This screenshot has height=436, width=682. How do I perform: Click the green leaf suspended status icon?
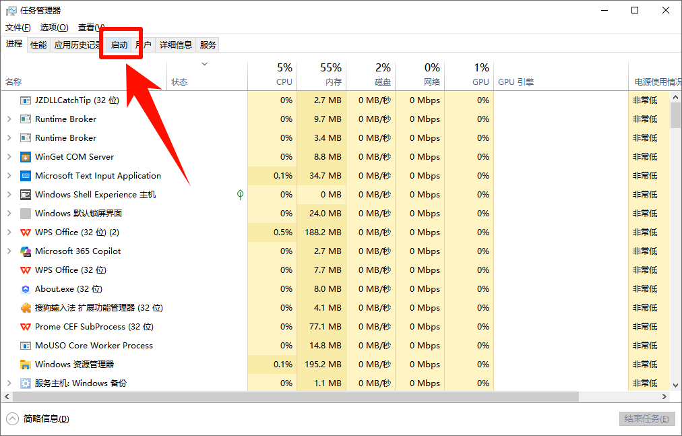(240, 195)
